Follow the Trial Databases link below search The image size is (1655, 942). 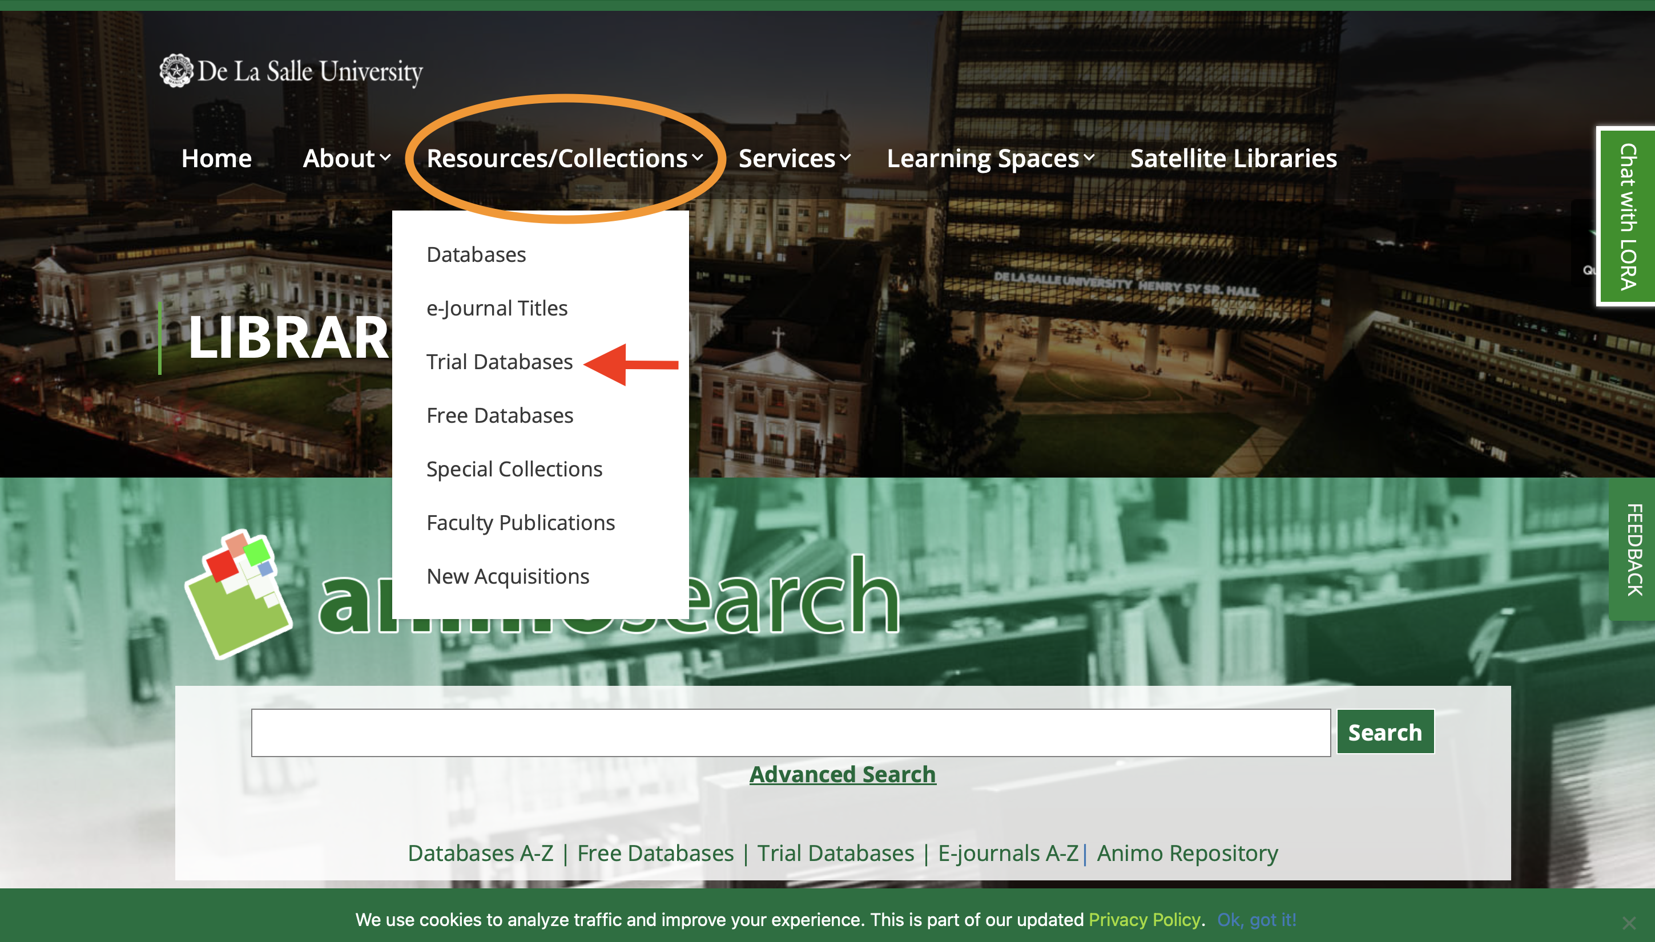click(x=836, y=854)
